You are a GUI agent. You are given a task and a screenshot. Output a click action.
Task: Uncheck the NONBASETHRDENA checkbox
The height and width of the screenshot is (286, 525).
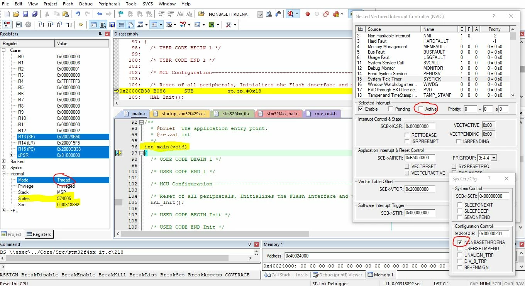(x=460, y=242)
